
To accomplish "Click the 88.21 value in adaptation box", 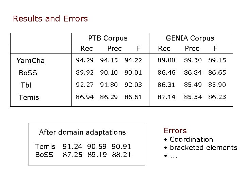I will click(x=121, y=154).
